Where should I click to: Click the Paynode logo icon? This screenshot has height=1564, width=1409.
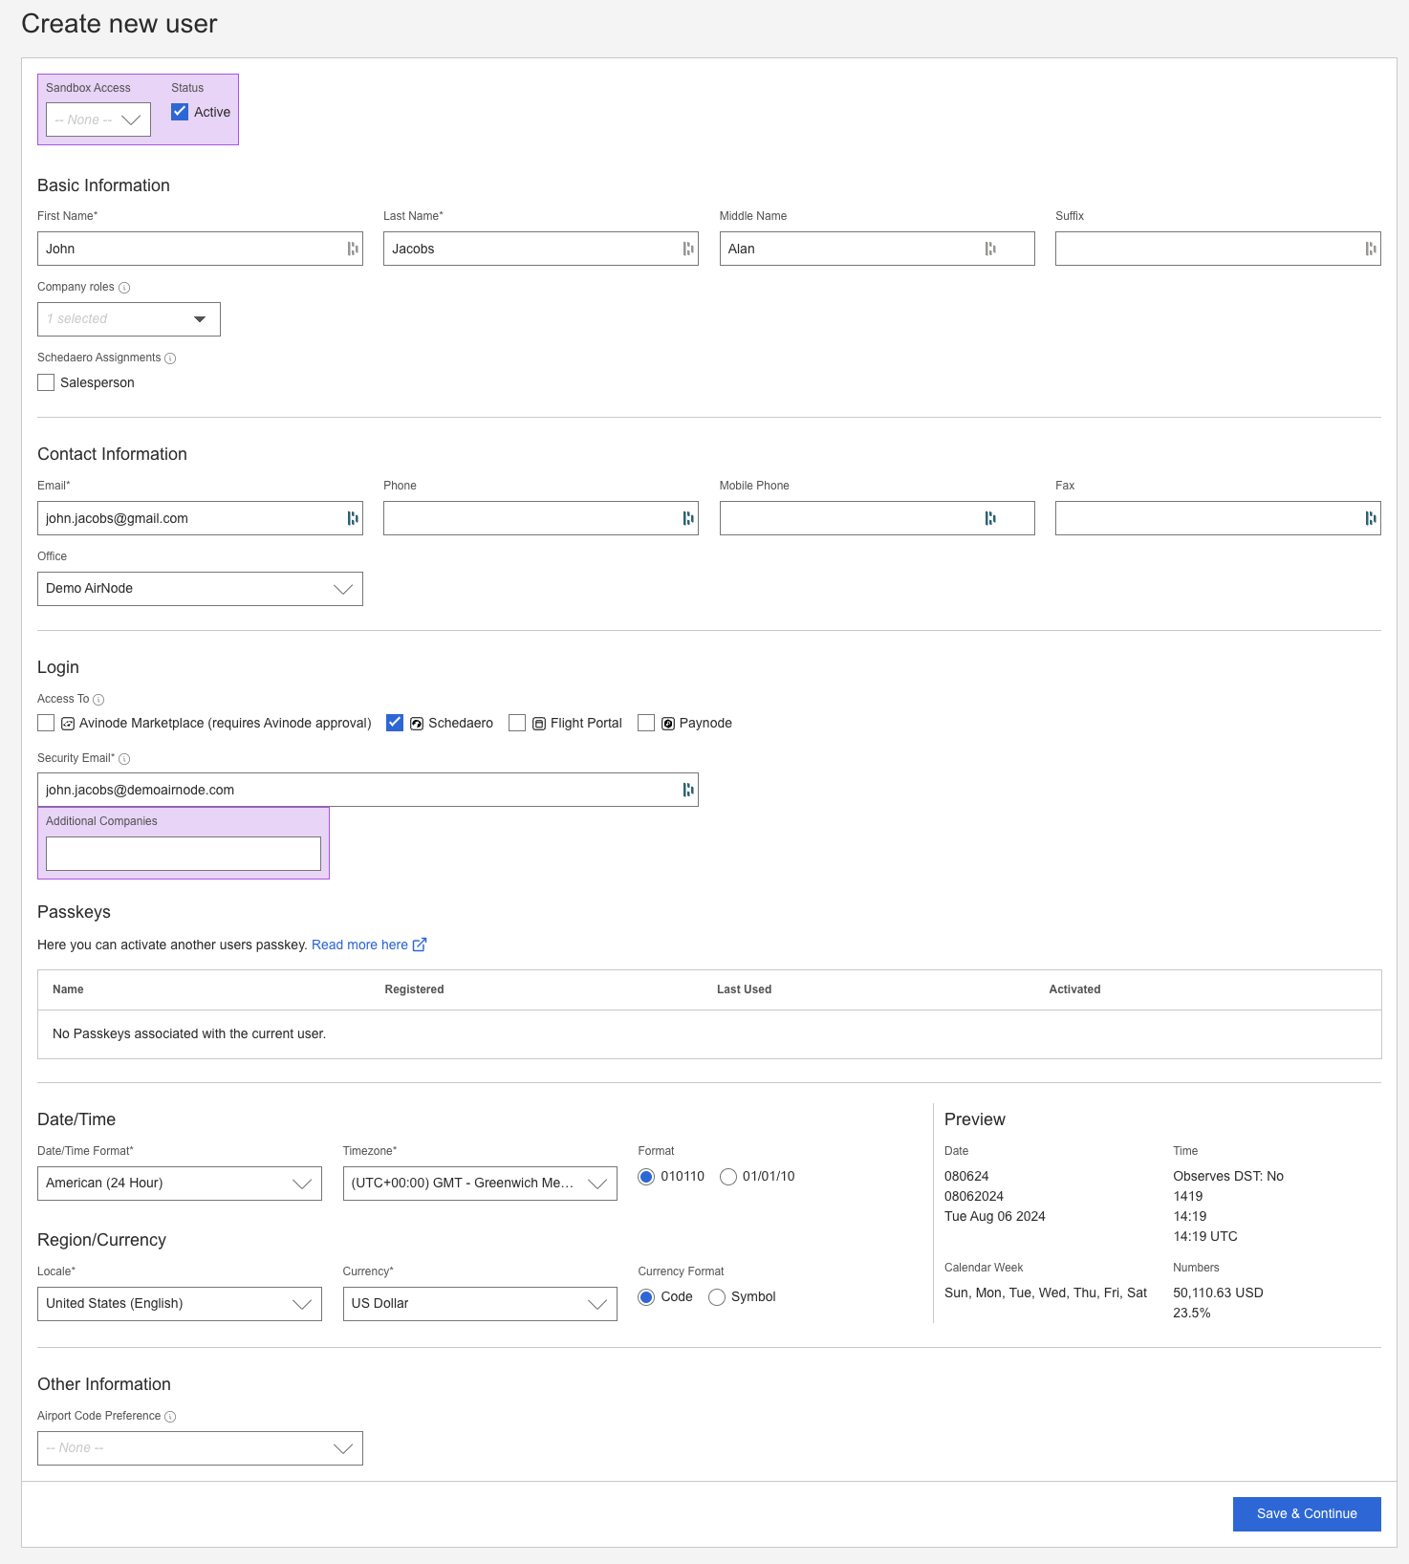click(x=668, y=724)
